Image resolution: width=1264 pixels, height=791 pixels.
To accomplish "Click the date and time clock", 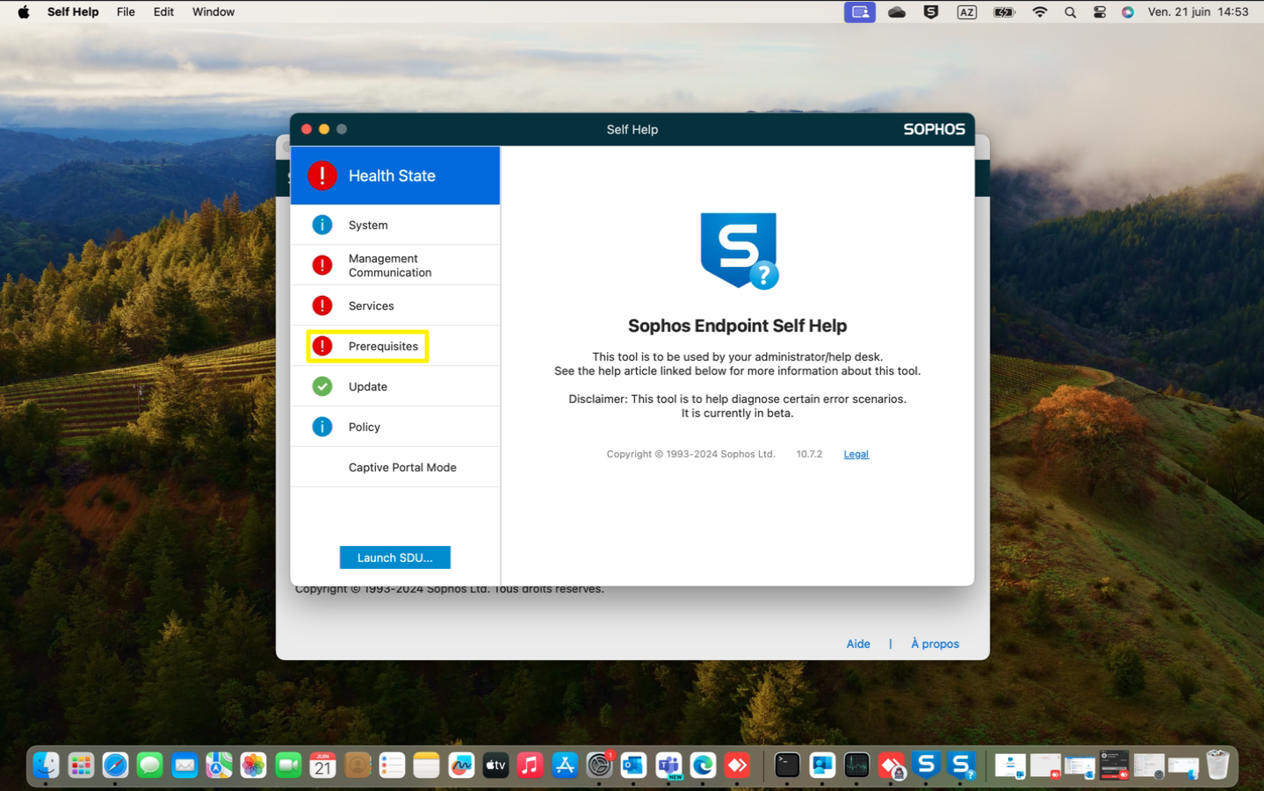I will (x=1198, y=12).
